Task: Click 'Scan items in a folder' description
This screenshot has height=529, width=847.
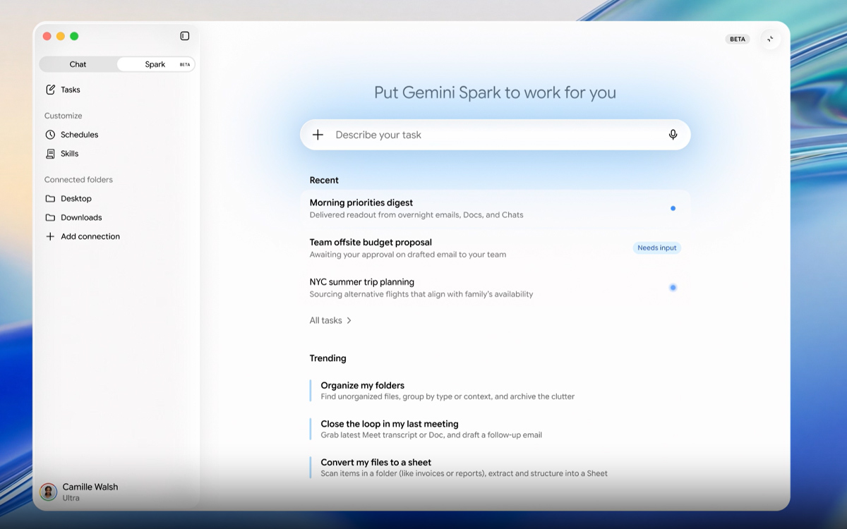Action: pos(464,473)
